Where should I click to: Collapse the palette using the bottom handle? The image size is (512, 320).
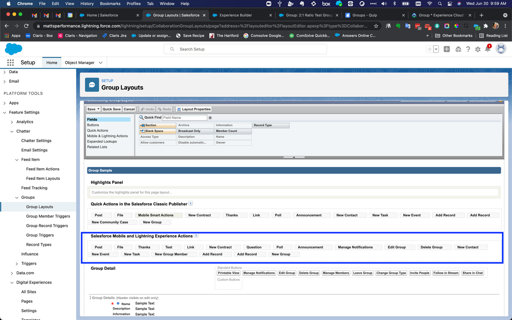coord(294,157)
